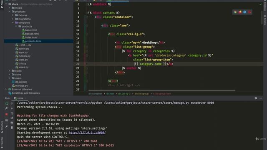Click div.col-lg-3 breadcrumb
Image resolution: width=267 pixels, height=150 pixels.
coord(124,94)
